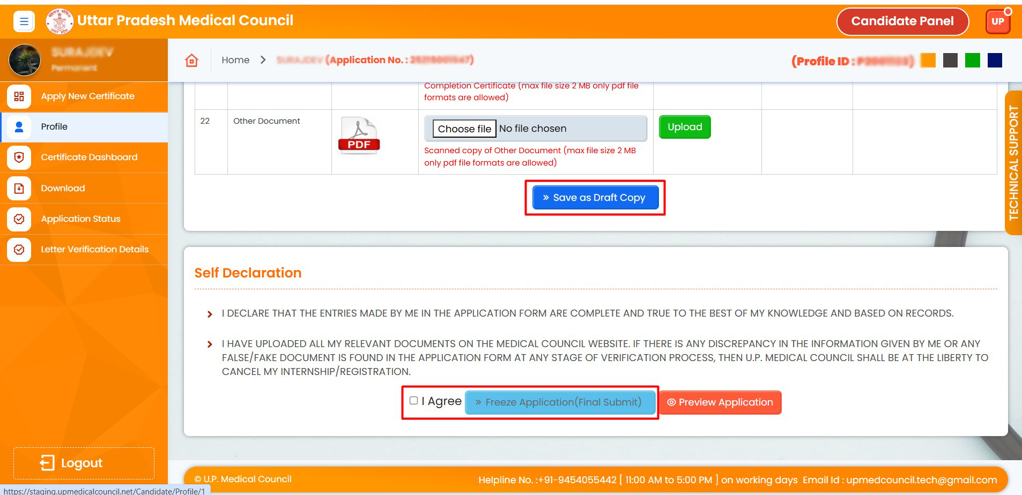This screenshot has height=495, width=1022.
Task: Click the hamburger menu icon
Action: (x=24, y=21)
